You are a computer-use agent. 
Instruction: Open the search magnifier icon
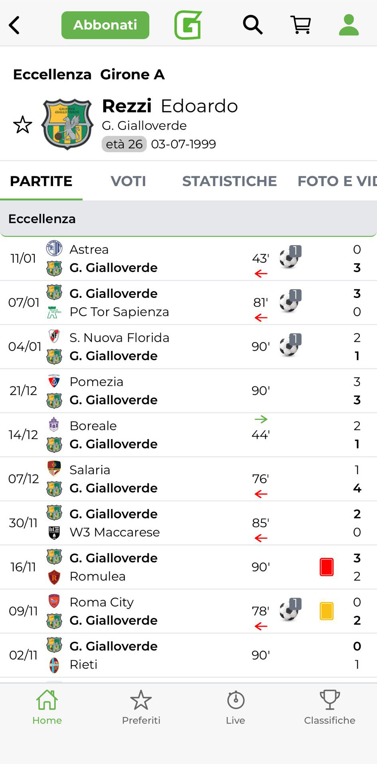tap(253, 25)
